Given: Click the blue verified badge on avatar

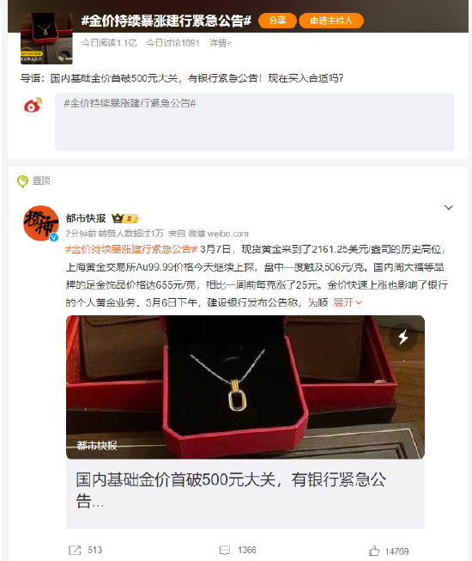Looking at the screenshot, I should click(x=54, y=237).
